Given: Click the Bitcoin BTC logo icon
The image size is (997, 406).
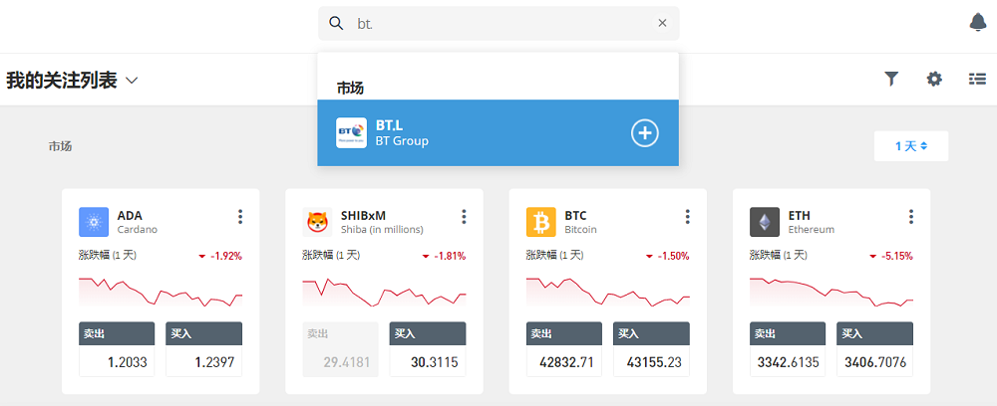Looking at the screenshot, I should coord(541,222).
